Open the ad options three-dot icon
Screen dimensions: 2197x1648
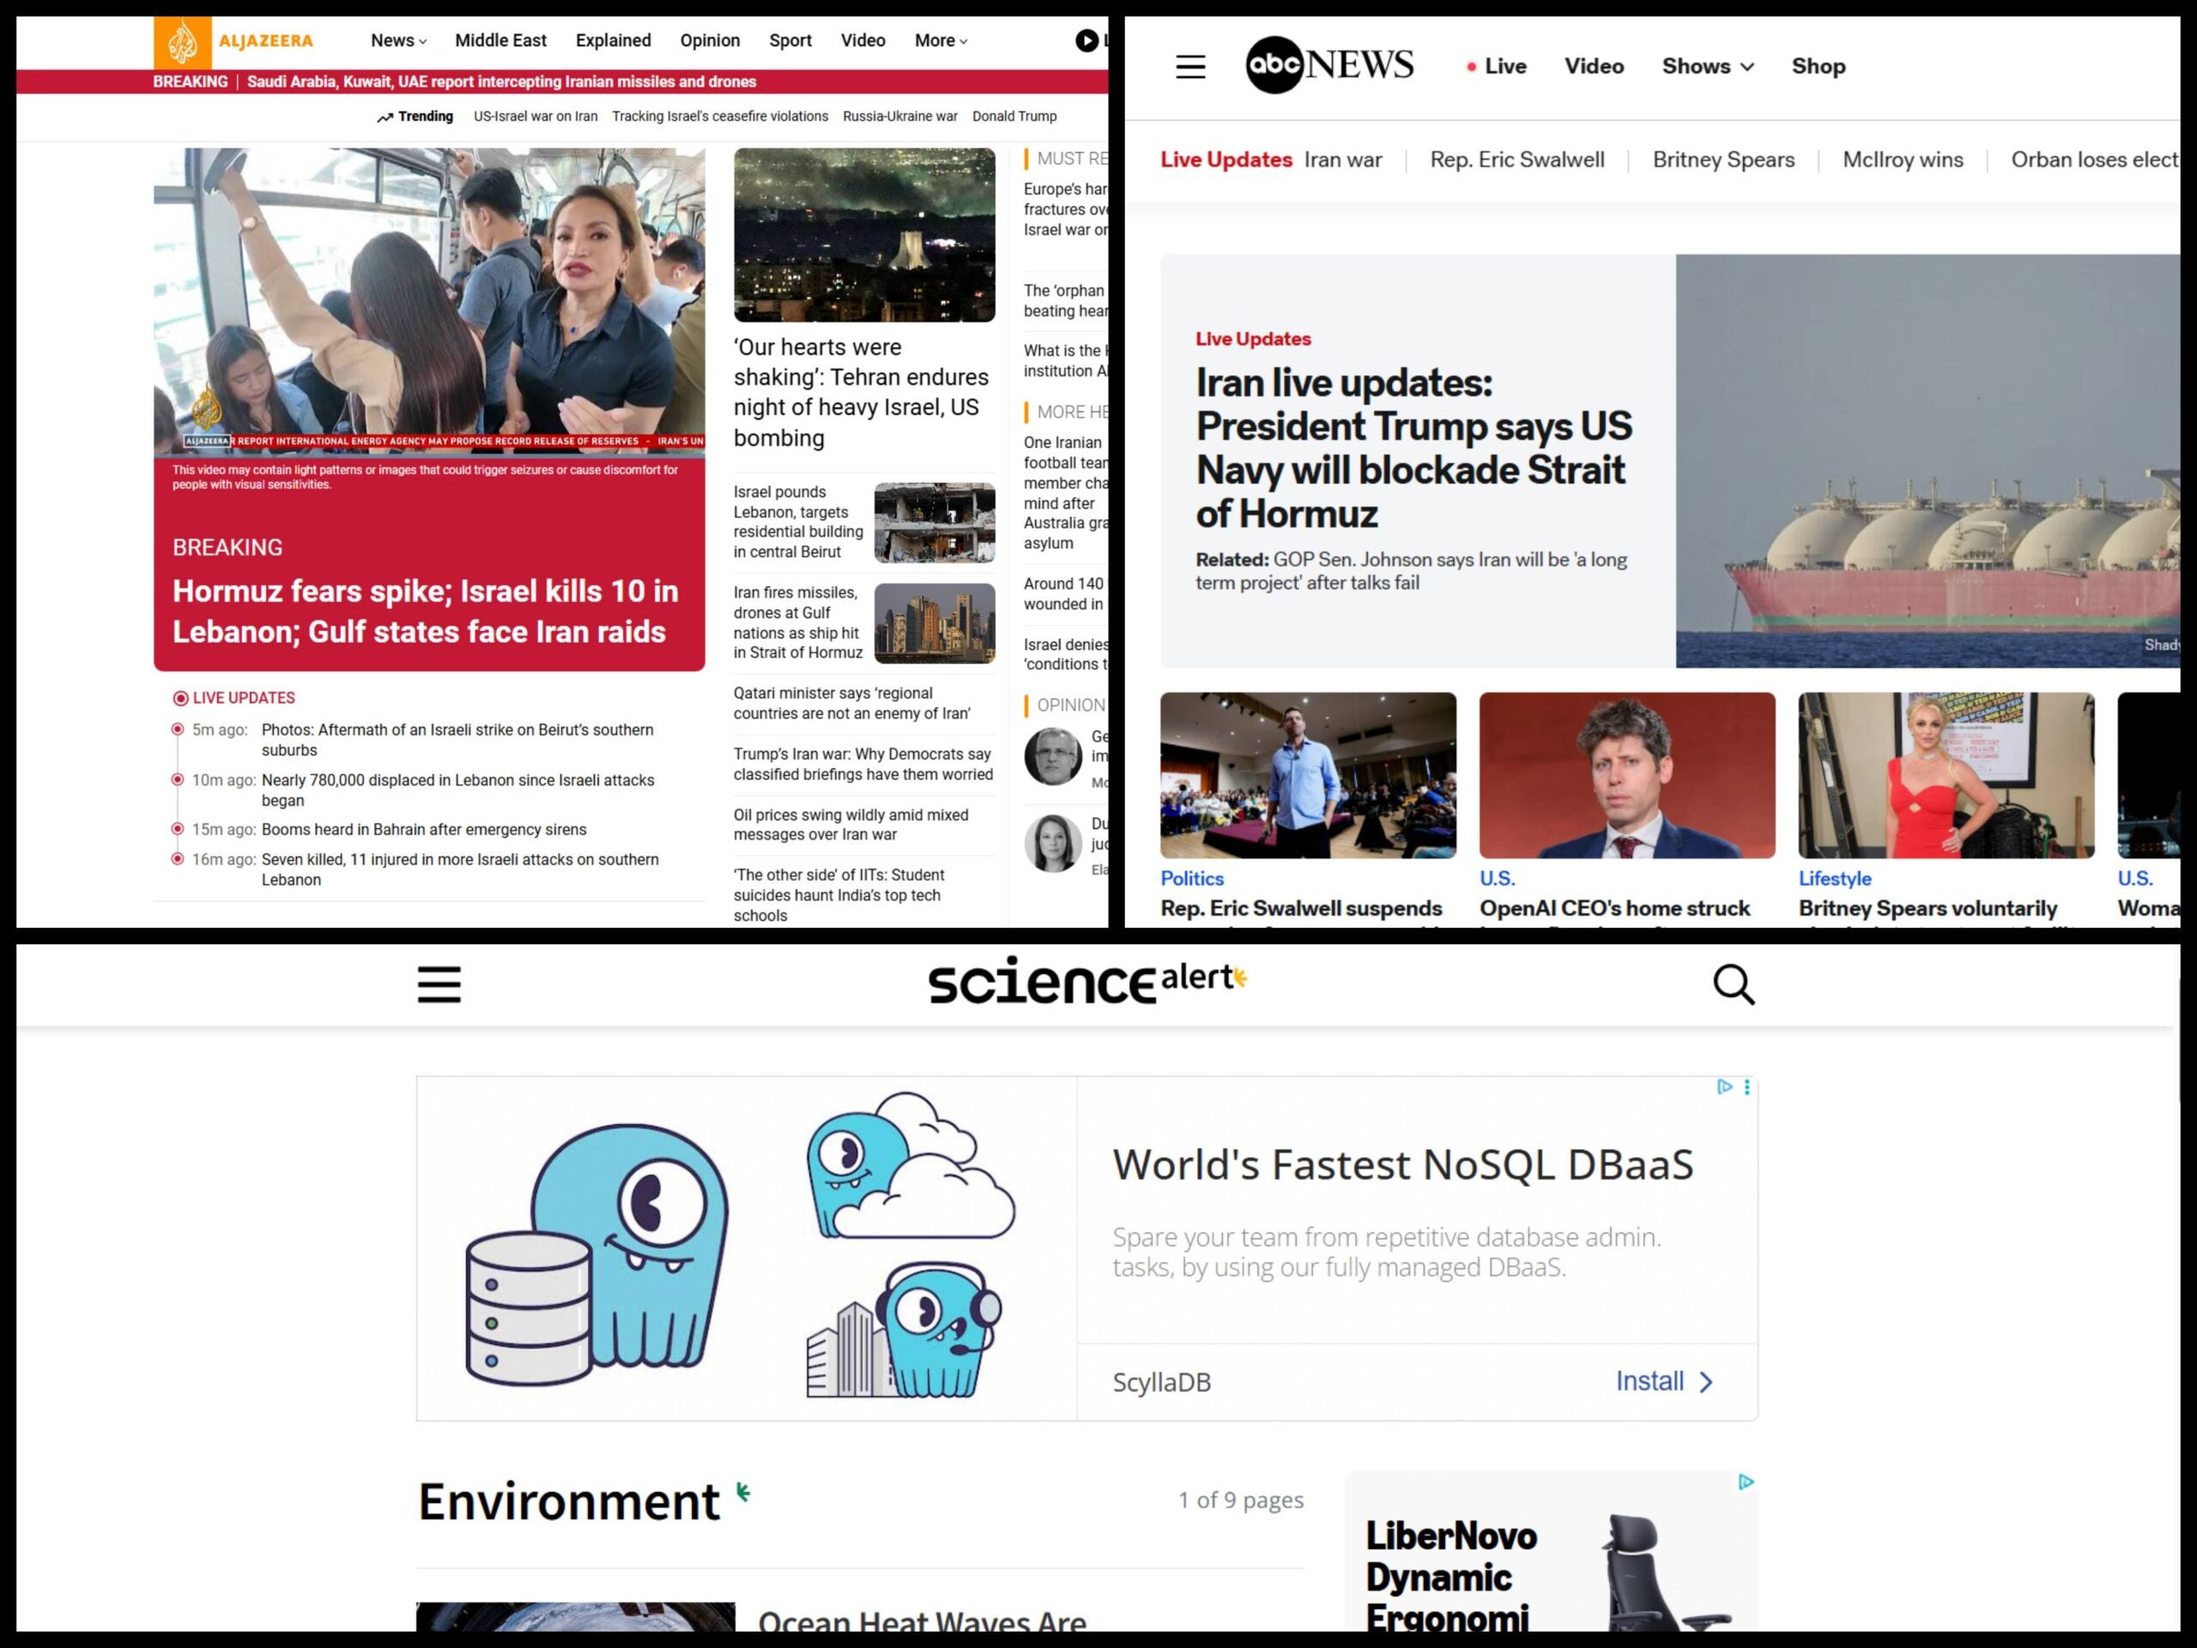[1746, 1088]
